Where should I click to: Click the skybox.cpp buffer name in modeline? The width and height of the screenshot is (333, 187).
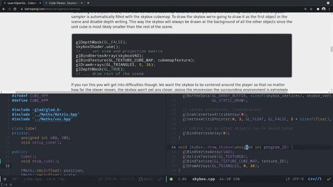203,179
